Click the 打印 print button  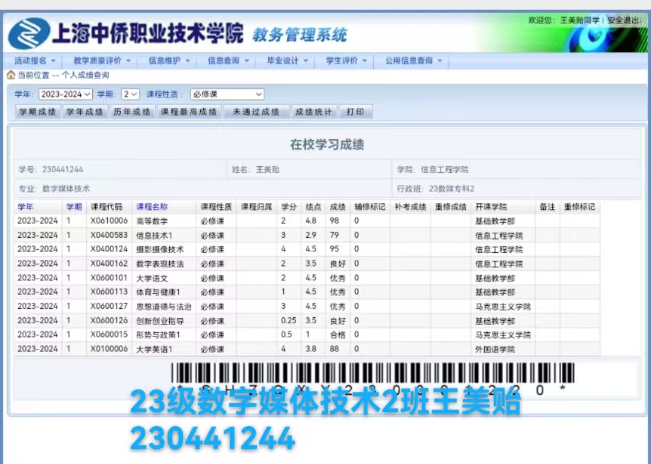click(x=356, y=111)
